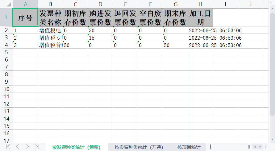
Task: Click the 期末库存份数 header cell
Action: (175, 18)
